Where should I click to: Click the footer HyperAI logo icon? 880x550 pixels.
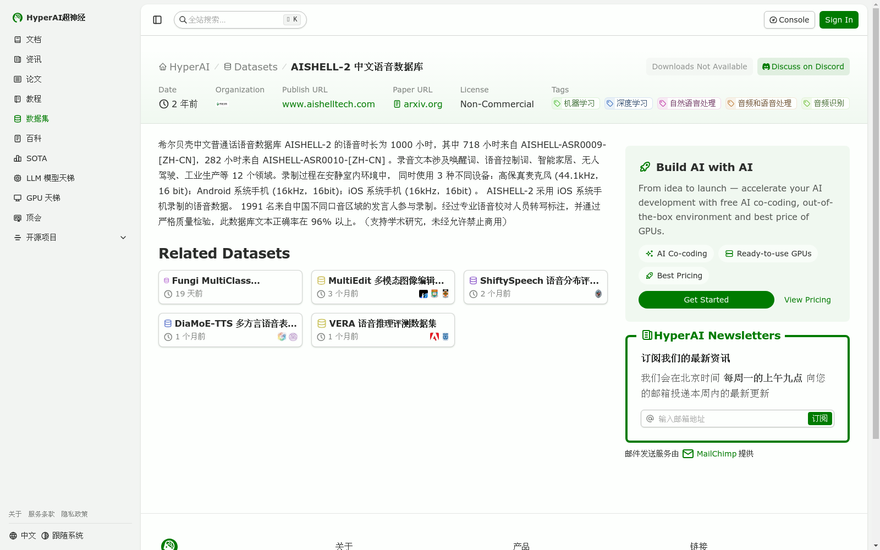[169, 544]
